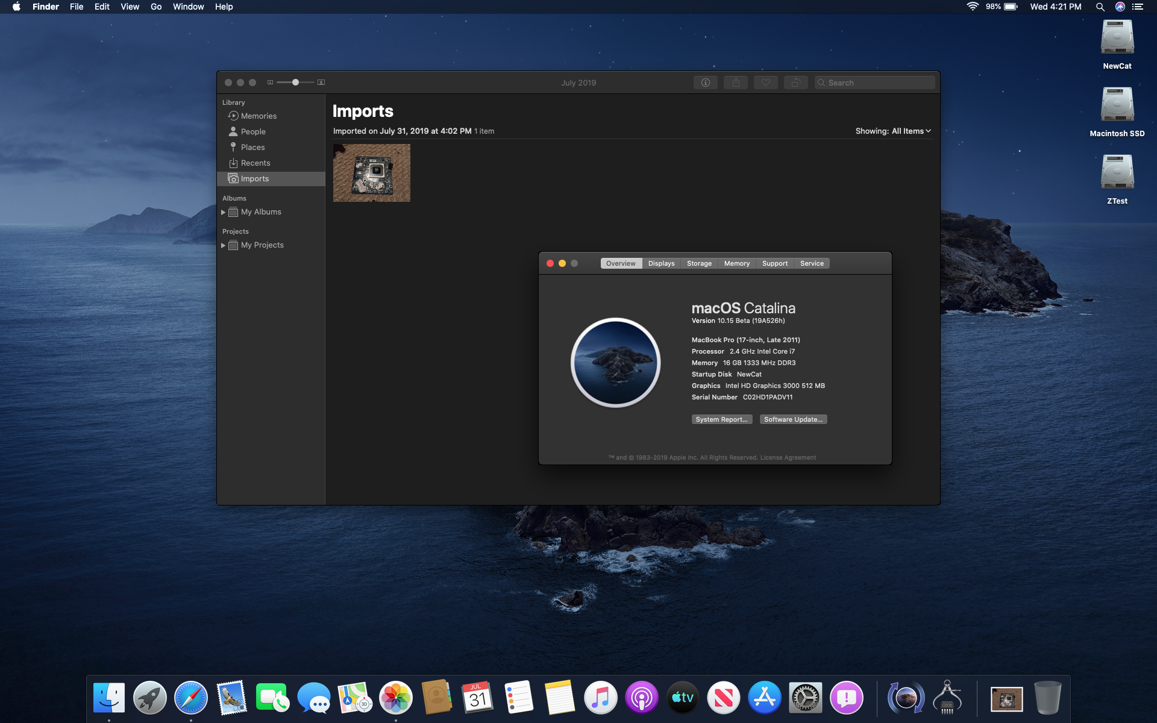The height and width of the screenshot is (723, 1157).
Task: Select Places in the sidebar
Action: (x=252, y=147)
